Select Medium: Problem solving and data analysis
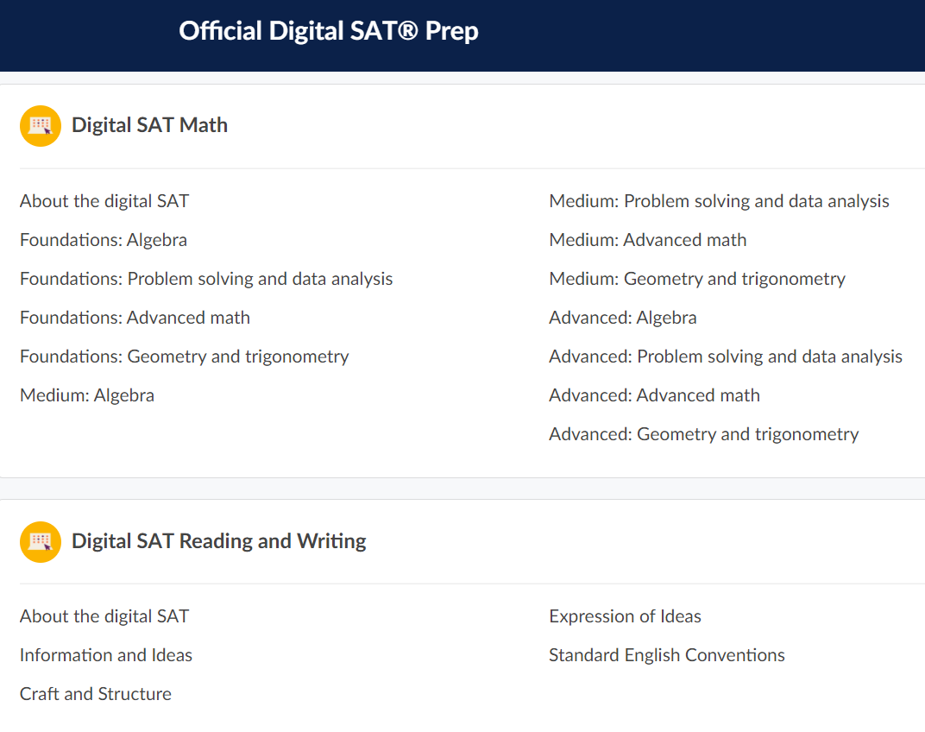The width and height of the screenshot is (925, 732). tap(719, 201)
